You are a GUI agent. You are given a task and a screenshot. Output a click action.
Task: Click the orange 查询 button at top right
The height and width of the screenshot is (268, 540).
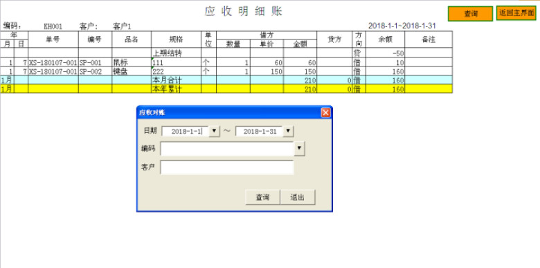tap(470, 14)
